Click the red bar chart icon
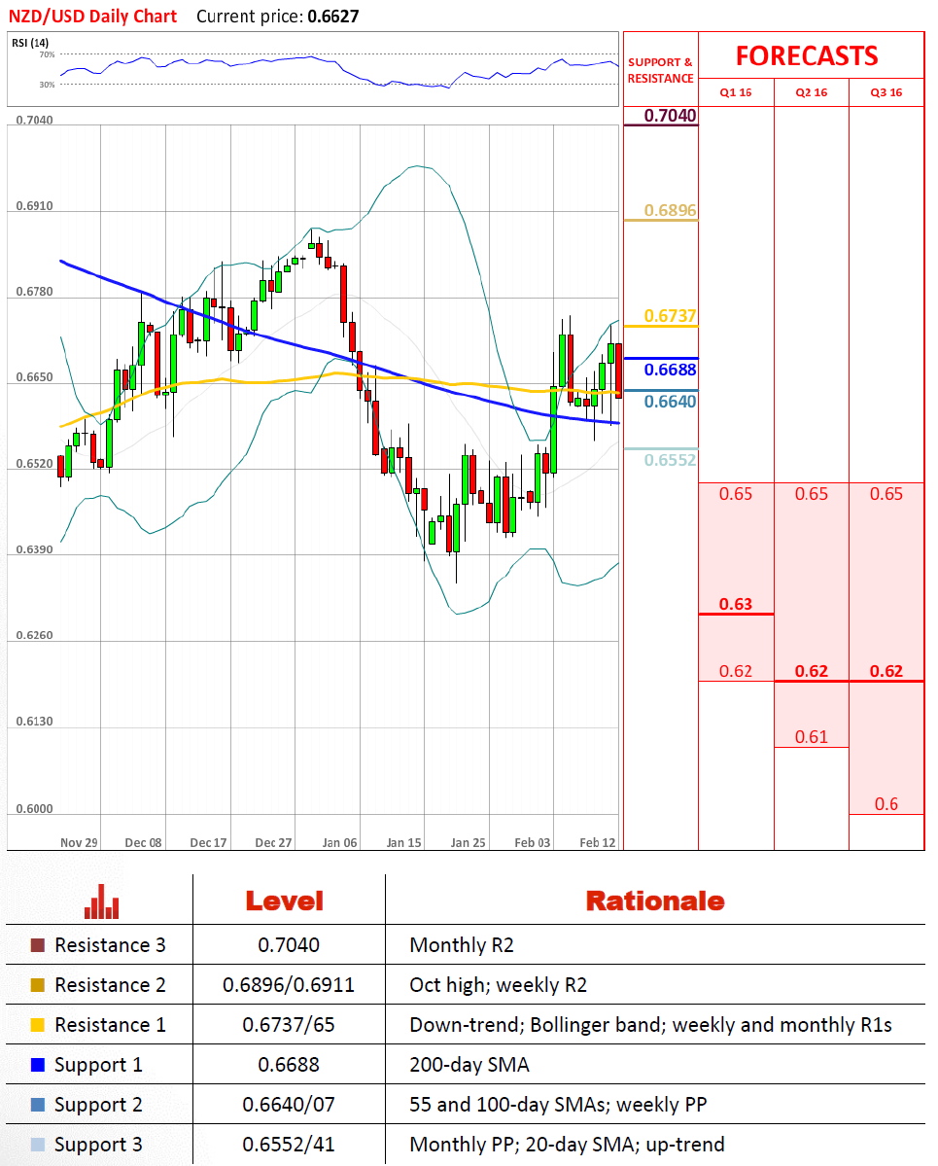The image size is (938, 1166). click(102, 901)
